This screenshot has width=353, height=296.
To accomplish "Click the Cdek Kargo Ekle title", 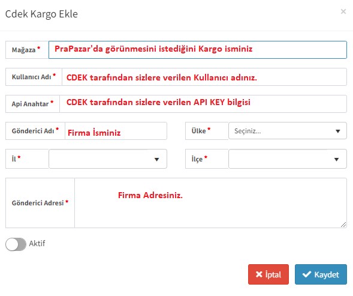I will coord(41,14).
